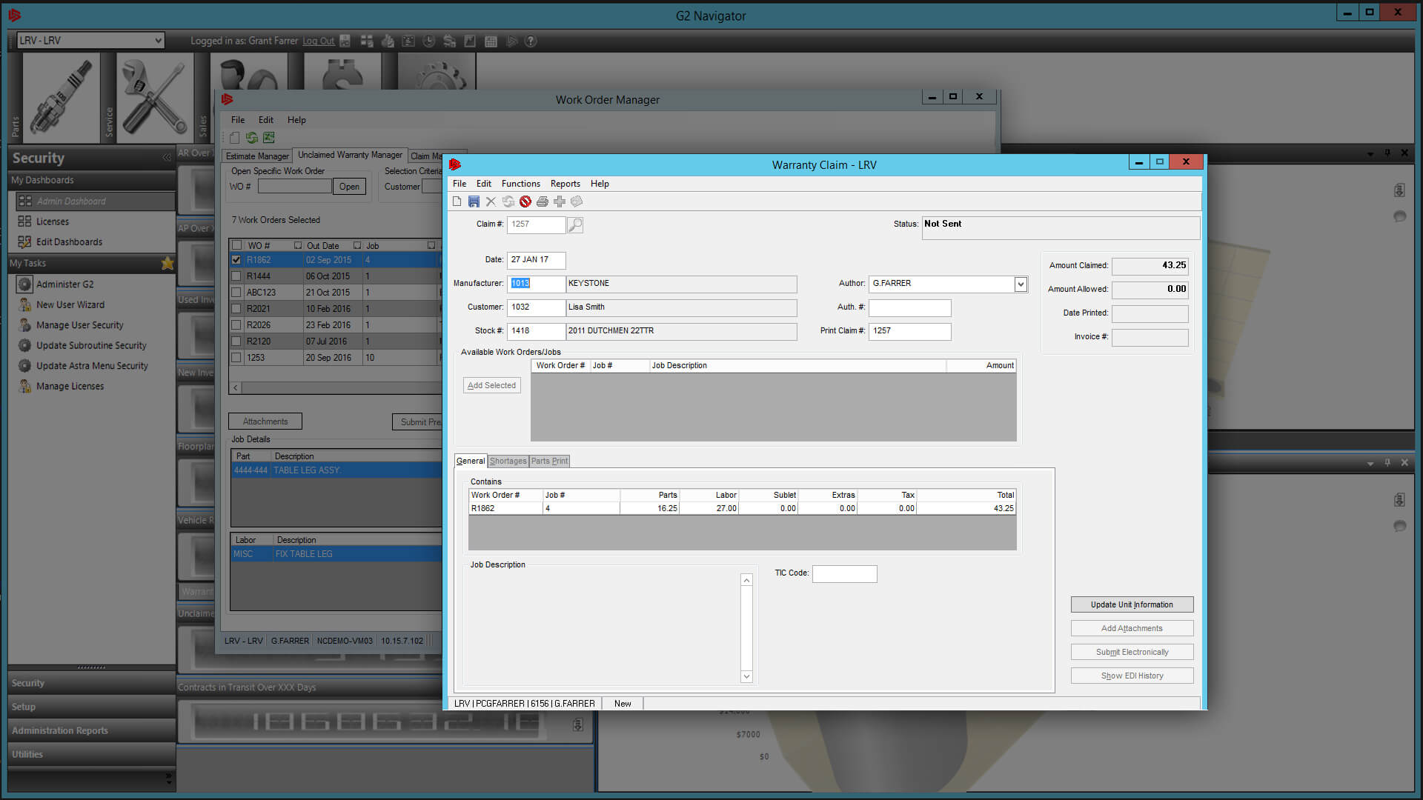
Task: Click the delete X icon in Warranty Claim toolbar
Action: pyautogui.click(x=491, y=201)
